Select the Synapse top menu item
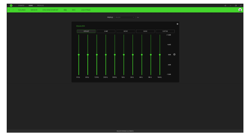The image size is (248, 136). pos(21,5)
